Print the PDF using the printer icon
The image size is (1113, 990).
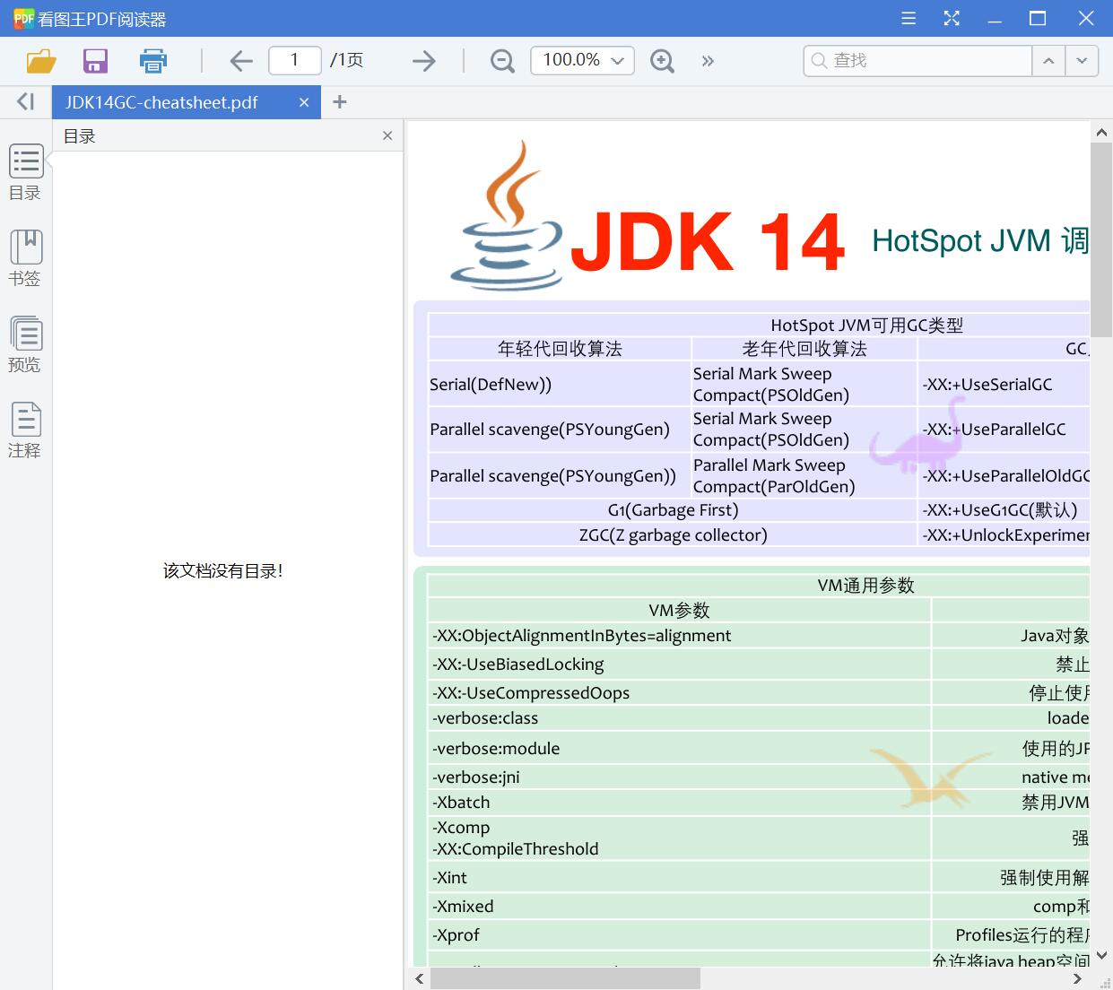(x=153, y=61)
